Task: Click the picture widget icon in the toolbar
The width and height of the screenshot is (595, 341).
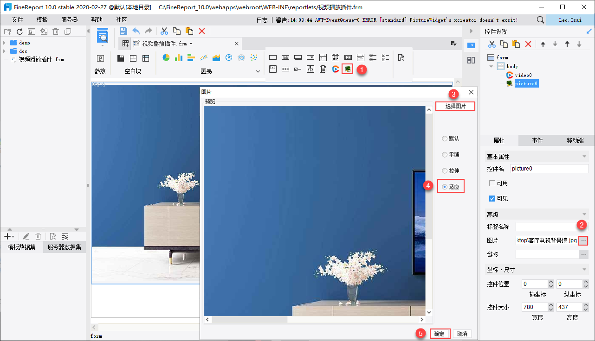Action: [347, 69]
